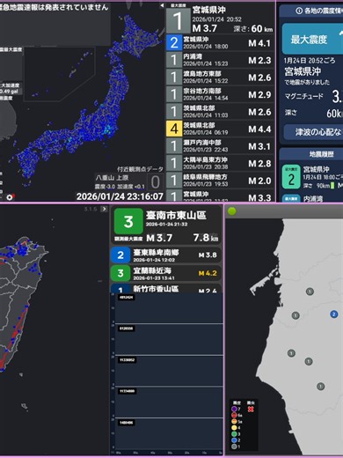Click the 付近観測点データ label
The image size is (343, 458).
[140, 169]
